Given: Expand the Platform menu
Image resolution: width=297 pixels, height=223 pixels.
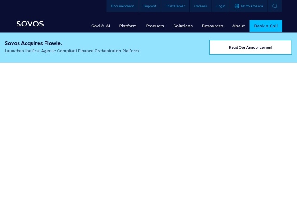Looking at the screenshot, I should click(x=128, y=26).
